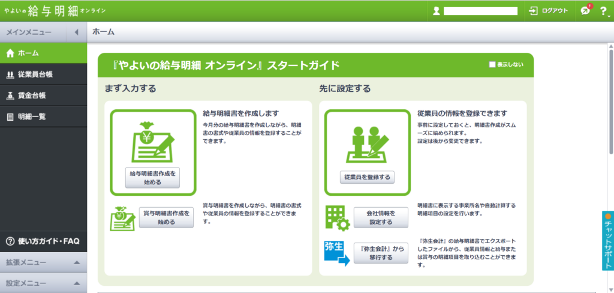Click the vertical scrollbar thumb
Screen dimensions: 614x293
pos(610,103)
